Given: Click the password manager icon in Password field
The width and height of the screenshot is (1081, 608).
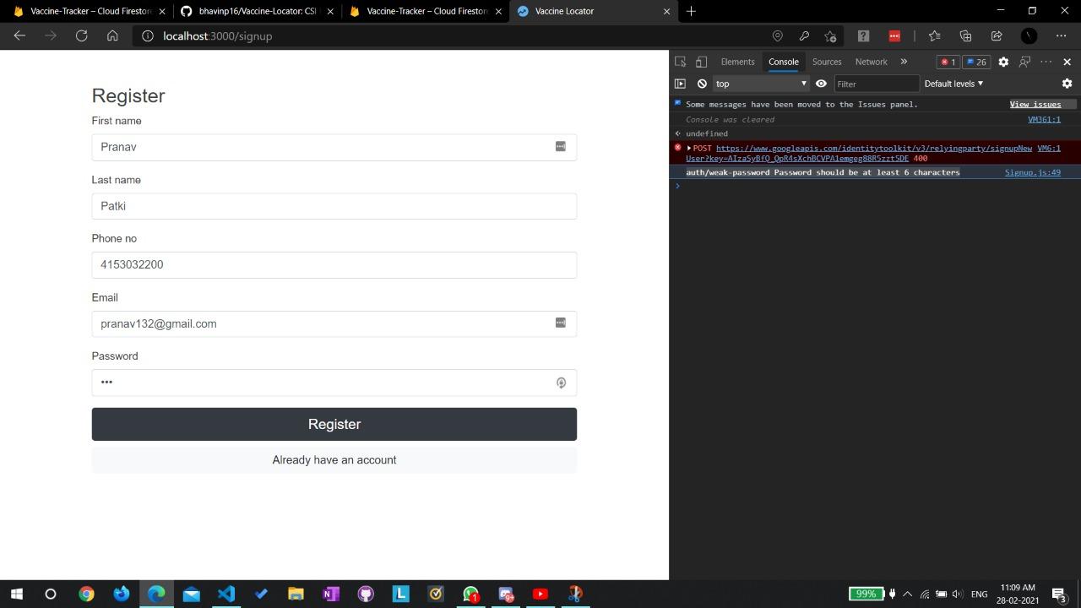Looking at the screenshot, I should click(x=561, y=383).
